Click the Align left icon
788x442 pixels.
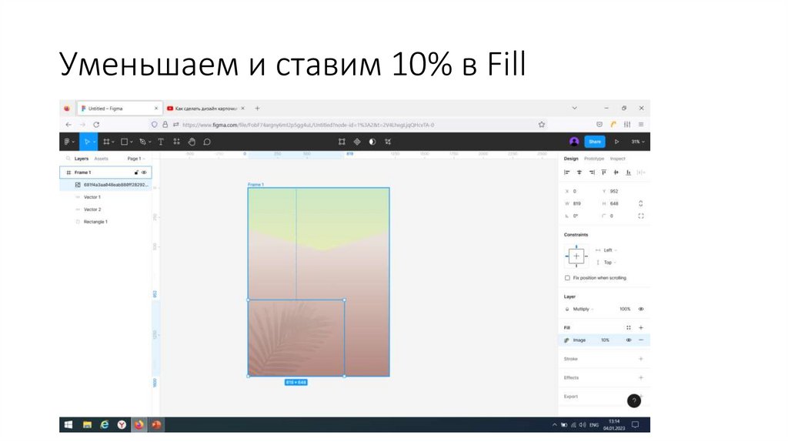tap(567, 172)
